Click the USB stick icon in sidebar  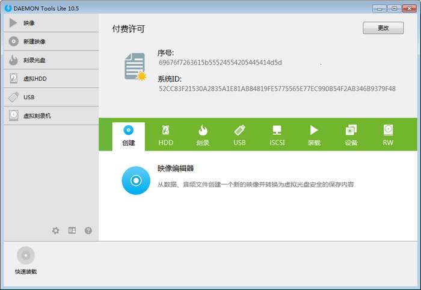click(13, 97)
